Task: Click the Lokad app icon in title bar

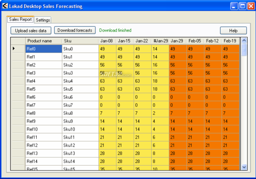Action: tap(5, 6)
